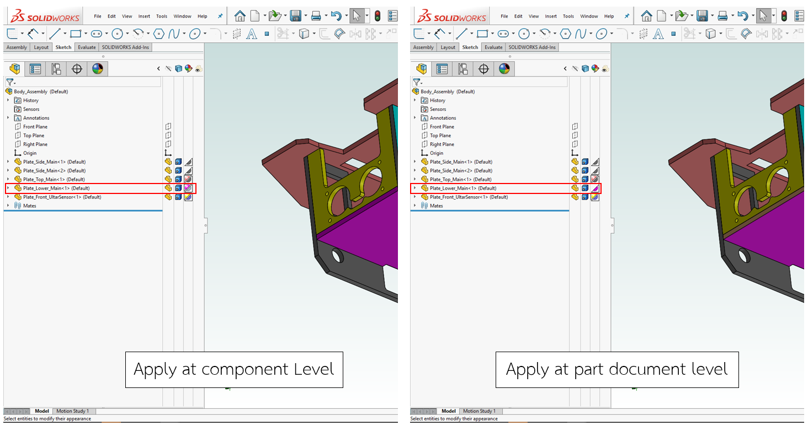Expand the Plate_Side_Main<1> component in the left window
The width and height of the screenshot is (808, 426).
tap(8, 162)
